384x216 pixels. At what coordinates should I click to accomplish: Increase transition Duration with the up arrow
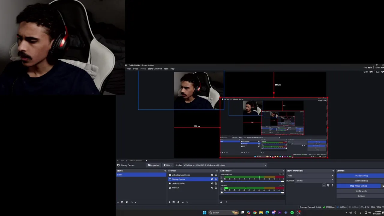pos(332,180)
